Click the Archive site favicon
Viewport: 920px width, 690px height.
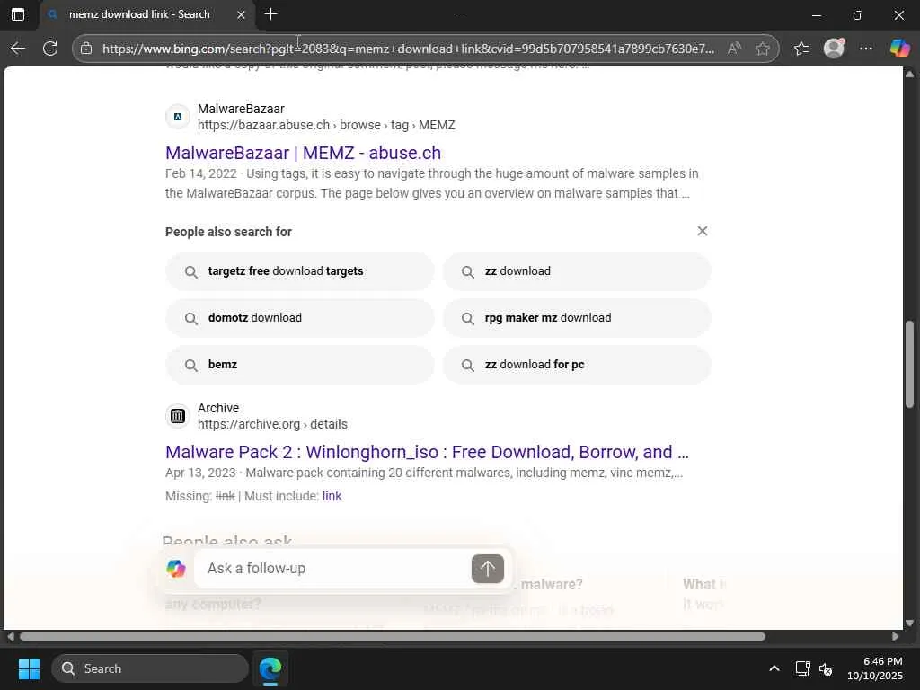point(178,416)
